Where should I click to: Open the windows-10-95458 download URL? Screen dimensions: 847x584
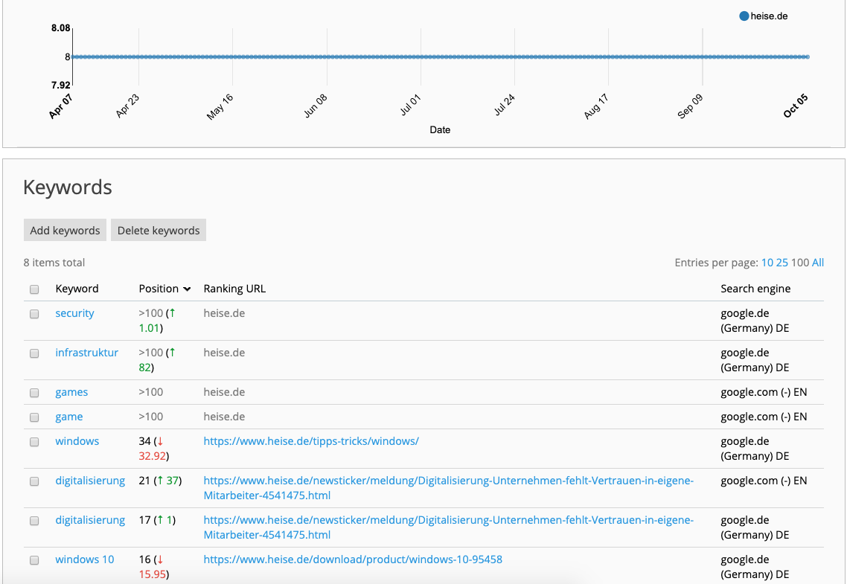tap(353, 559)
